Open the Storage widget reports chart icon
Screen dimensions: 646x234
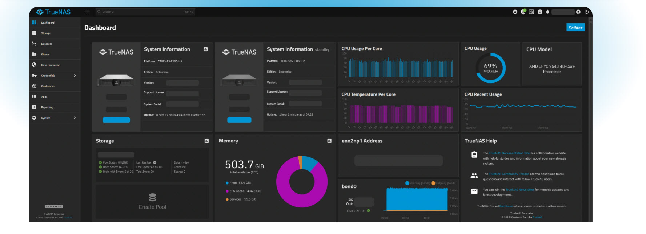(206, 141)
